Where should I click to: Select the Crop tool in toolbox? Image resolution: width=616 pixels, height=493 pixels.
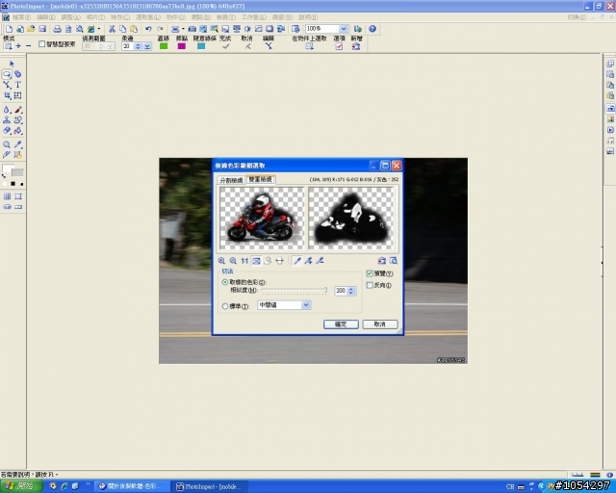point(7,95)
